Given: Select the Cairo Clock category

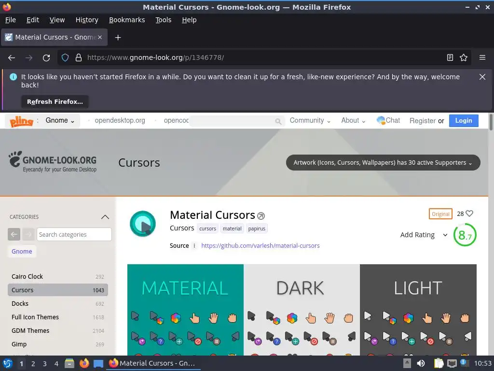Looking at the screenshot, I should tap(58, 277).
